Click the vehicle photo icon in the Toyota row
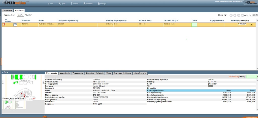This screenshot has height=118, width=258. click(x=15, y=25)
